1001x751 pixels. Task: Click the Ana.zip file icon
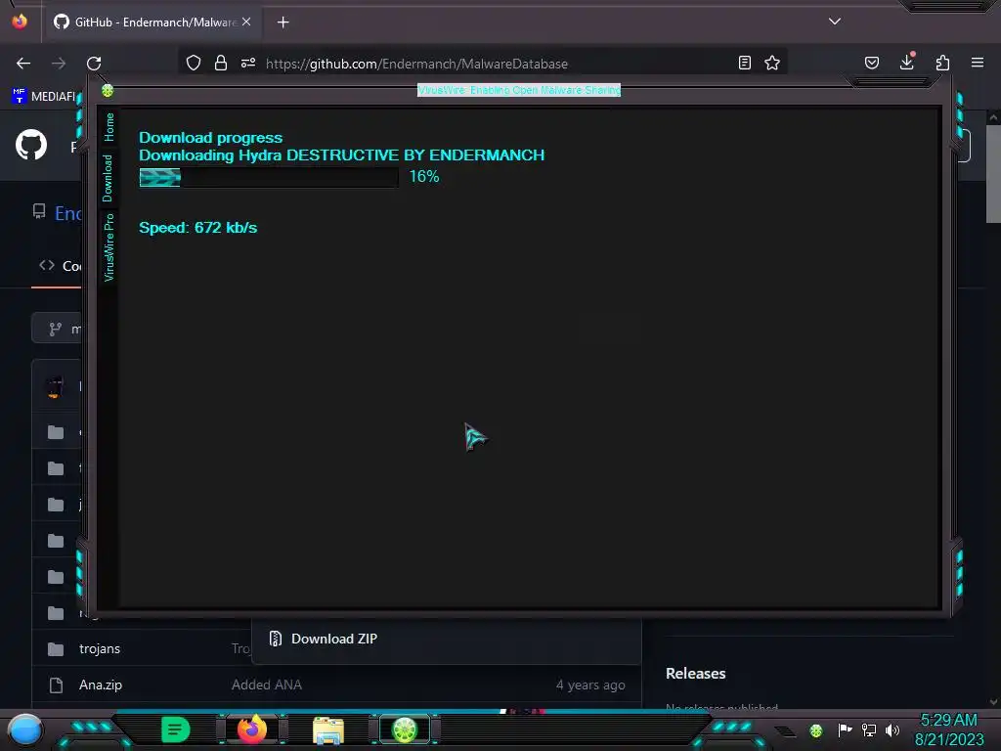(x=56, y=685)
